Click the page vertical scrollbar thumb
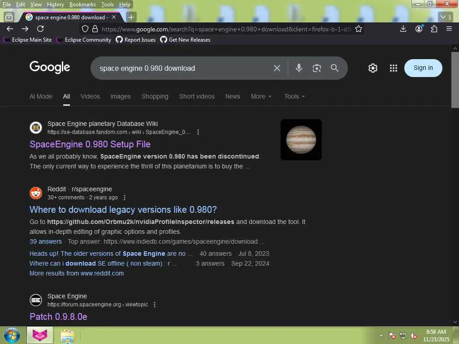459x344 pixels. coord(455,81)
